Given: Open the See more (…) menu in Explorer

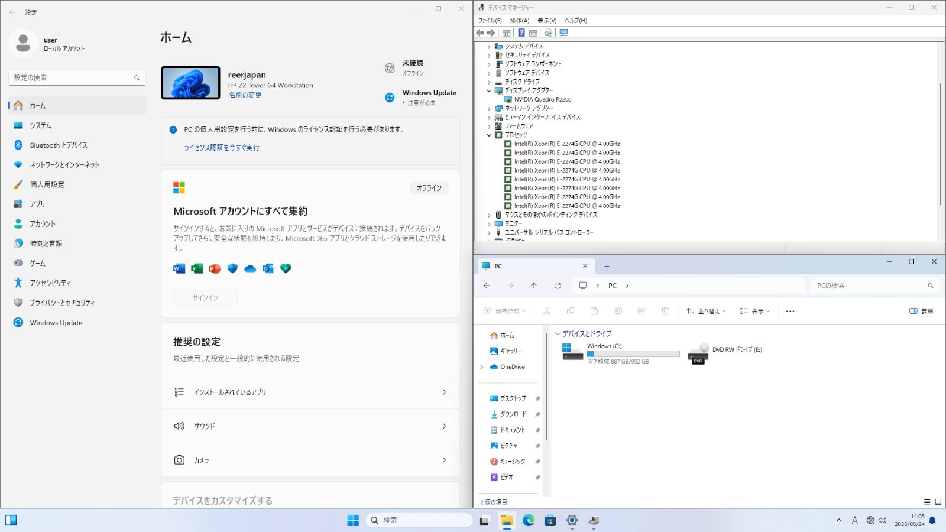Looking at the screenshot, I should point(791,311).
